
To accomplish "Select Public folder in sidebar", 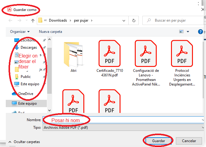I will pyautogui.click(x=26, y=77).
